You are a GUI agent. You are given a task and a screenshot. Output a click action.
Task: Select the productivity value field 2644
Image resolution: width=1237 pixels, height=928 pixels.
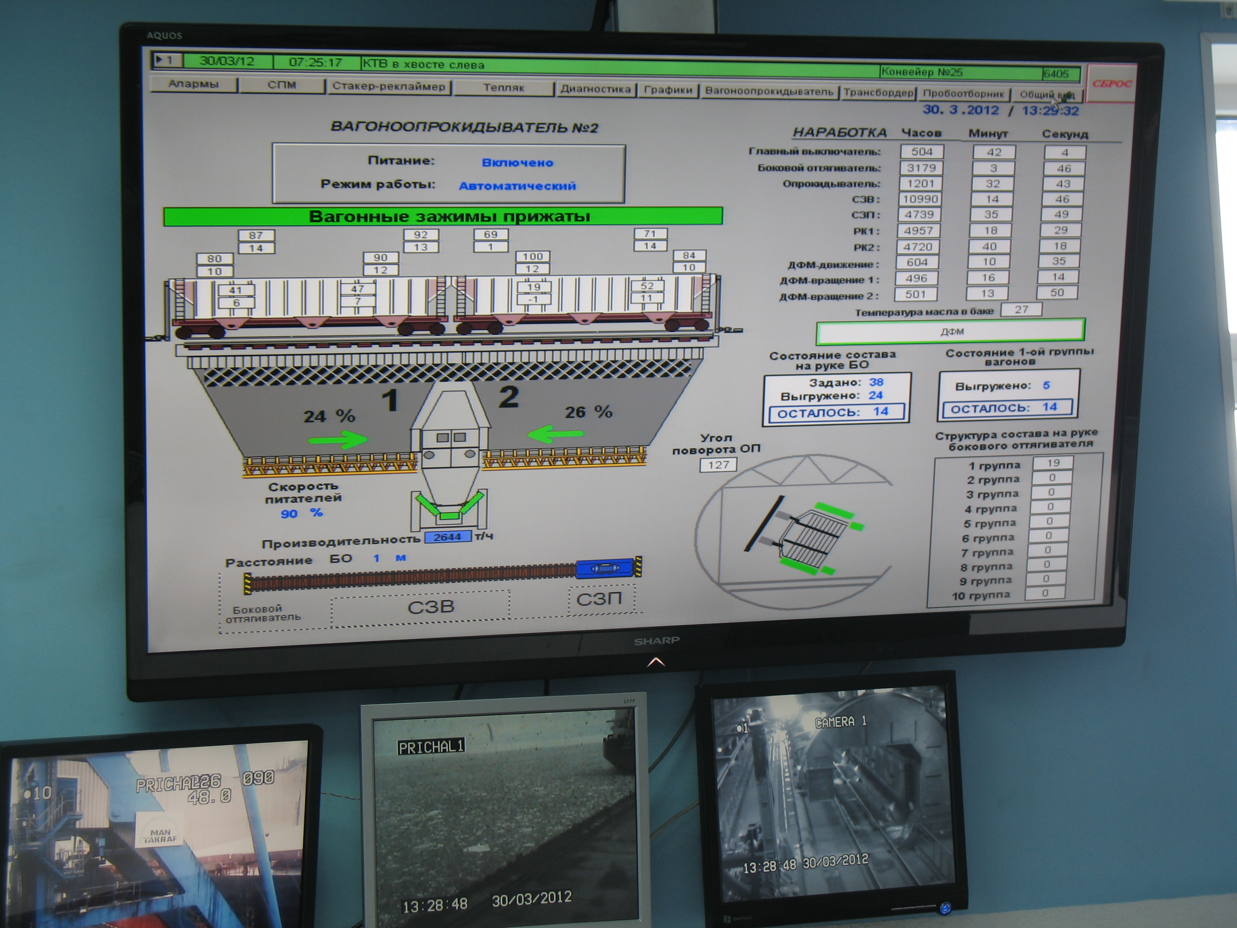click(x=447, y=537)
